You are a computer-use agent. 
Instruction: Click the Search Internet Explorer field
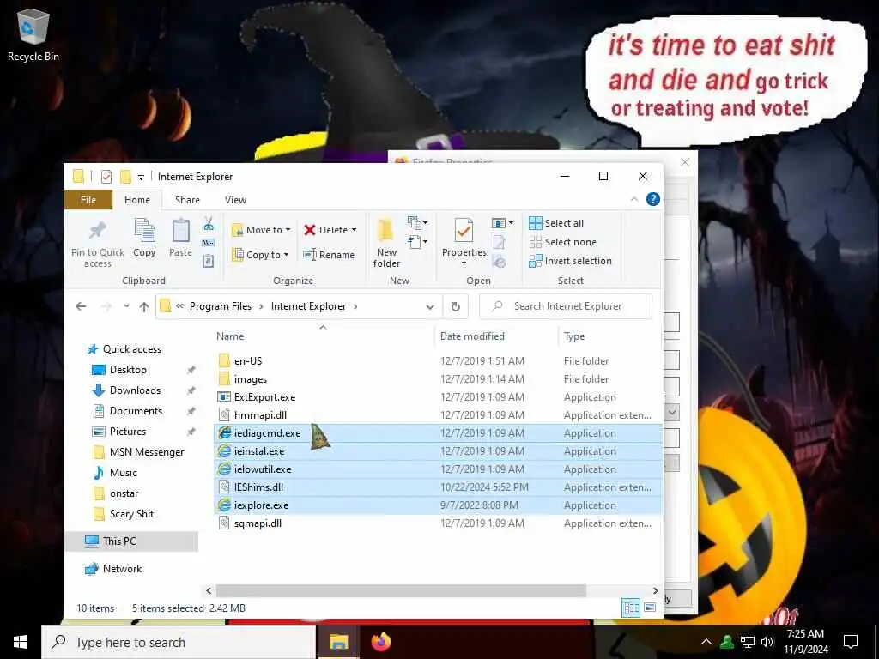click(567, 306)
